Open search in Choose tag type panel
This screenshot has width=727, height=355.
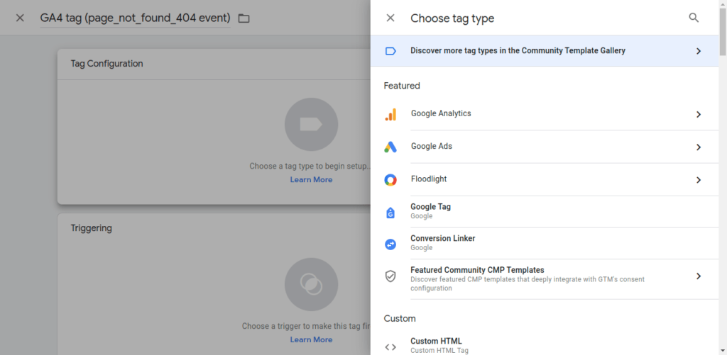coord(694,18)
